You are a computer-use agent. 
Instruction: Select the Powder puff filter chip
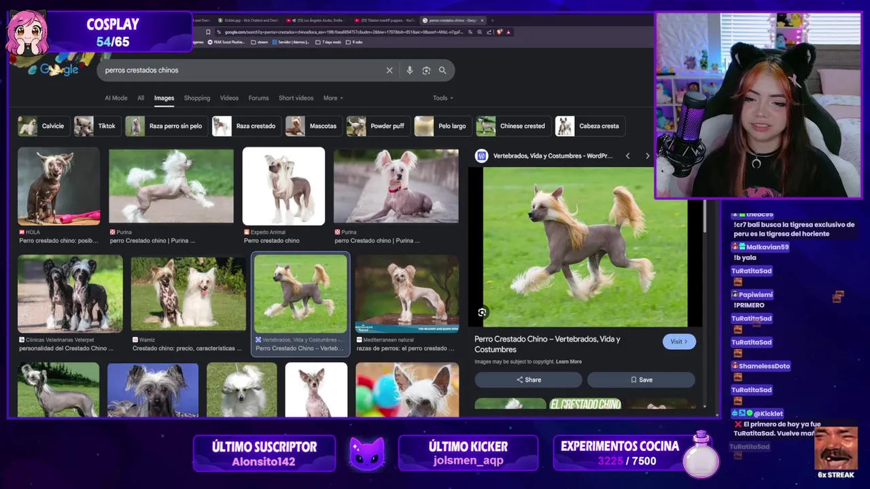point(378,126)
